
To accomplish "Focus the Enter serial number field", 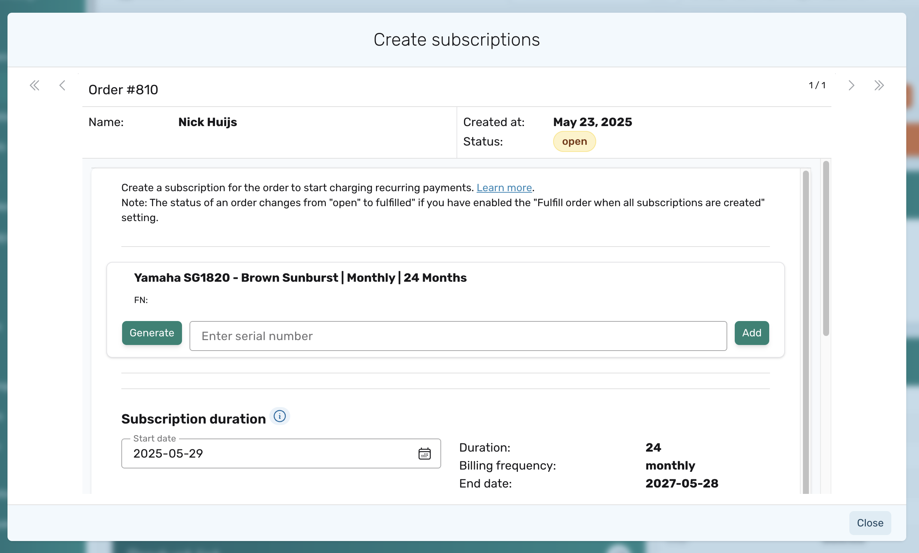I will pos(458,336).
